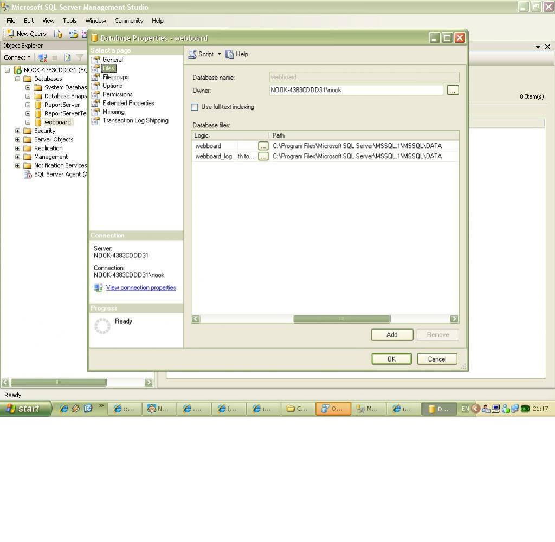The height and width of the screenshot is (542, 555).
Task: Click the browse button next to Owner
Action: pos(453,90)
